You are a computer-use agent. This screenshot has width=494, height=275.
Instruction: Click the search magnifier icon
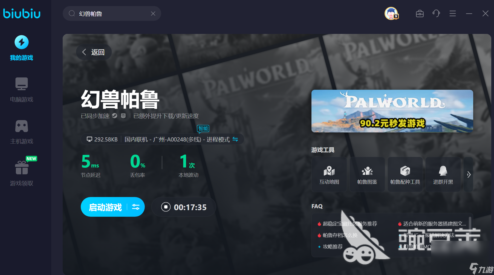tap(72, 13)
